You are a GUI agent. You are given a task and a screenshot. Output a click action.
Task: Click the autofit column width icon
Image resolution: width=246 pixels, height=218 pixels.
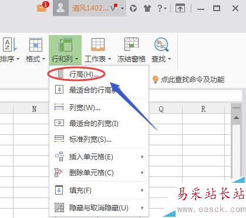[x=59, y=123]
